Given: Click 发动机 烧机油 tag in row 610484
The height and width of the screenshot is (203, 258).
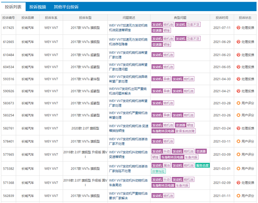Looking at the screenshot, I should (x=163, y=55).
